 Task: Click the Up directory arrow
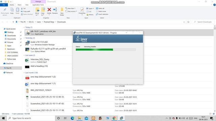pyautogui.click(x=13, y=22)
